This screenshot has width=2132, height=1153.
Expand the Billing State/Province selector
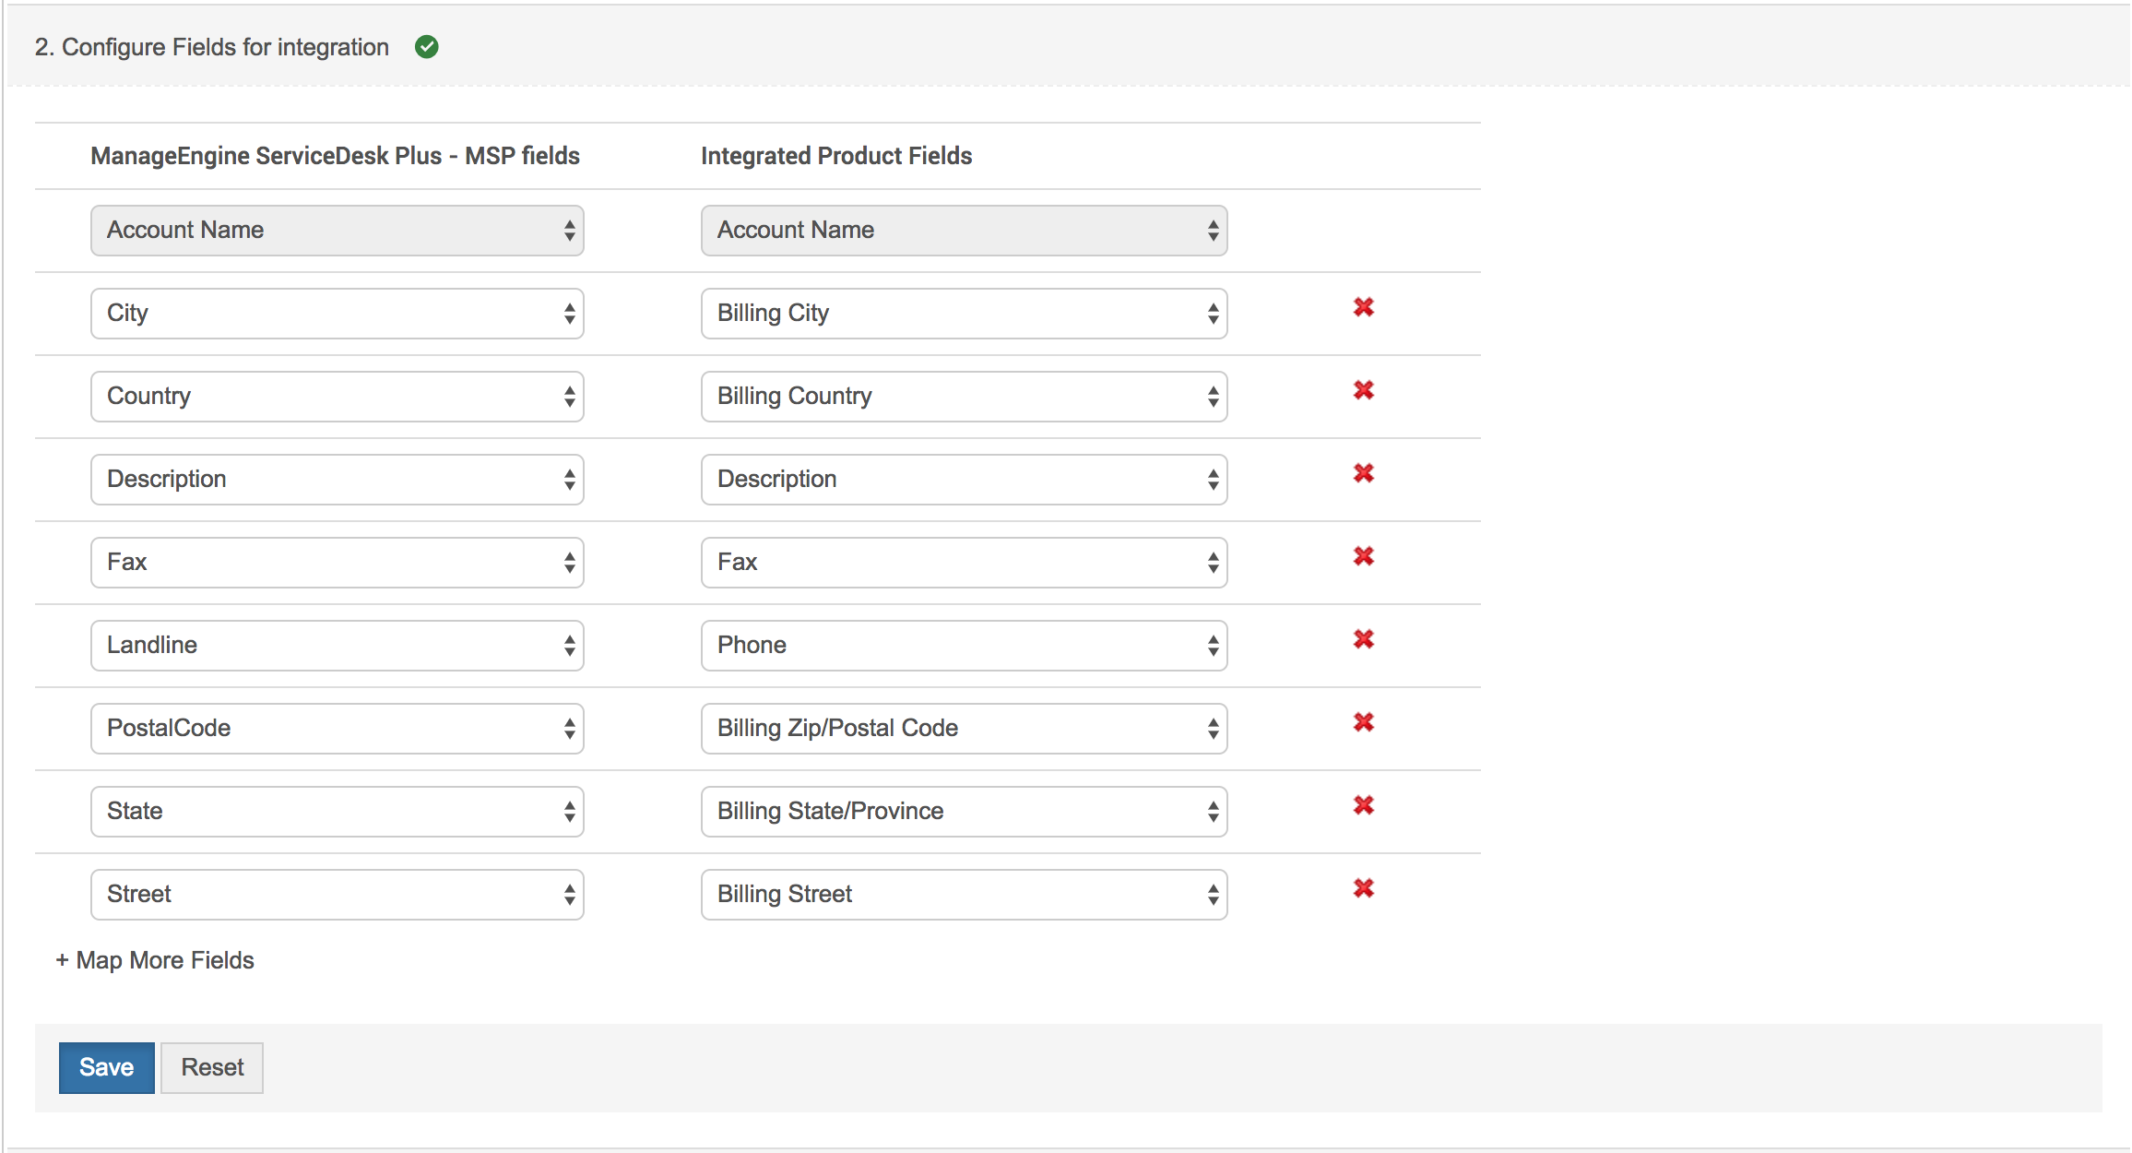963,812
